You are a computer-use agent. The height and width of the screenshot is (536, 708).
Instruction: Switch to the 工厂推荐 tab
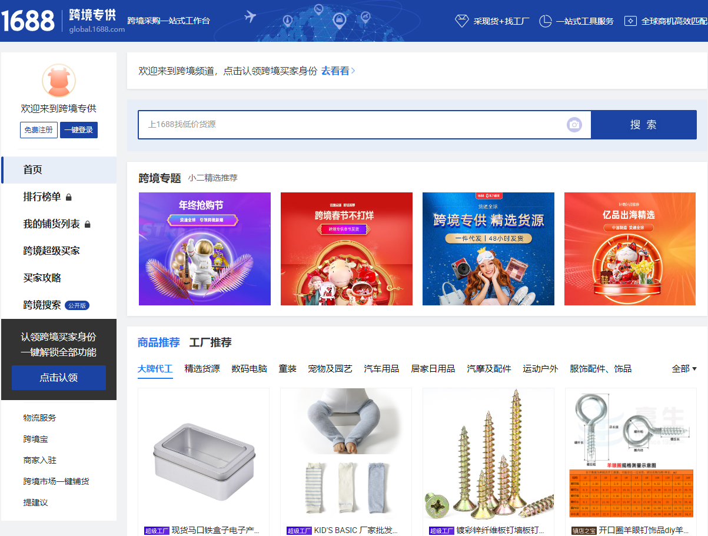click(210, 342)
